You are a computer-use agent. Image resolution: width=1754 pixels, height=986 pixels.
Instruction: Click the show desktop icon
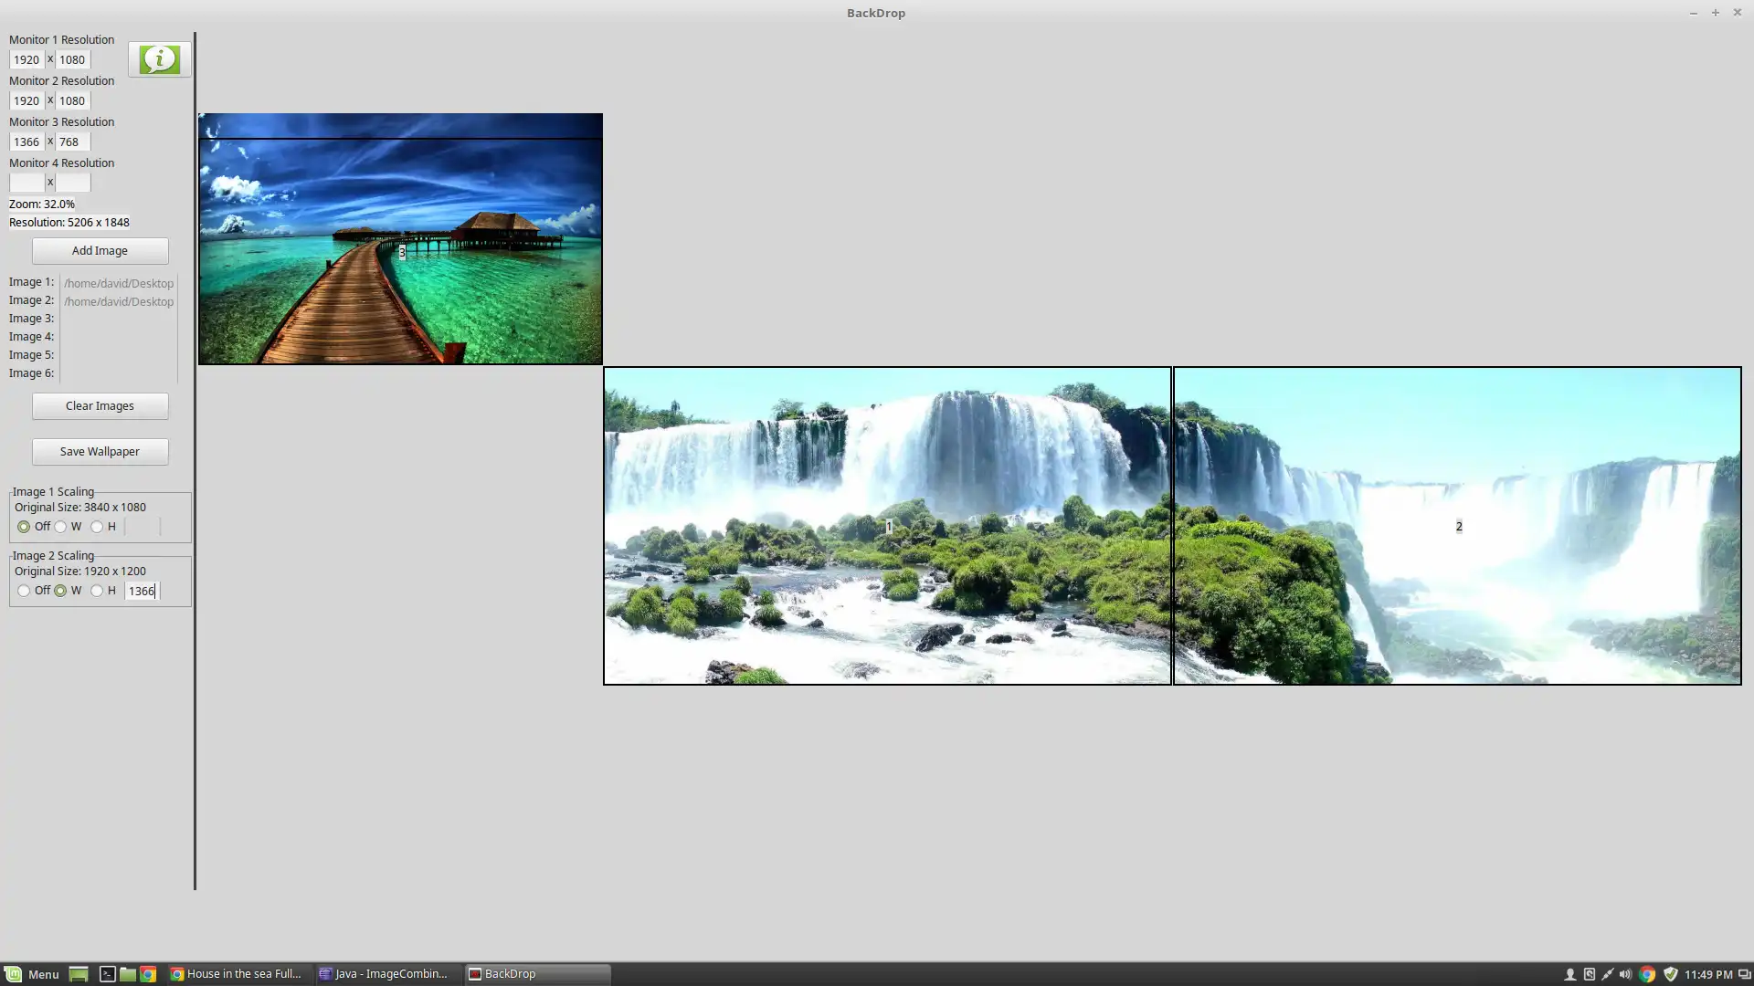point(79,974)
